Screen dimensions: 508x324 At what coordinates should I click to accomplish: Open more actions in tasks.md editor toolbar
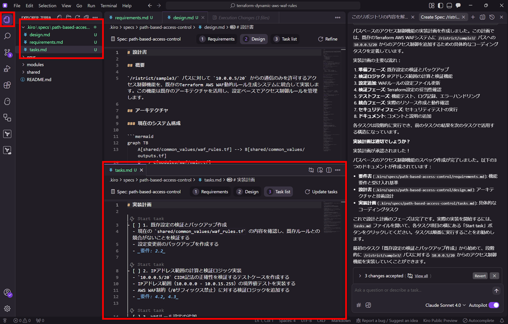tap(338, 170)
